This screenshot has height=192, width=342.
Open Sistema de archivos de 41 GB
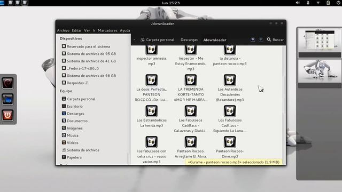tap(89, 61)
